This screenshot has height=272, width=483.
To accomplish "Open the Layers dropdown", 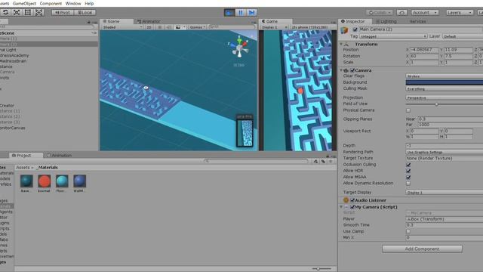I will tap(460, 13).
